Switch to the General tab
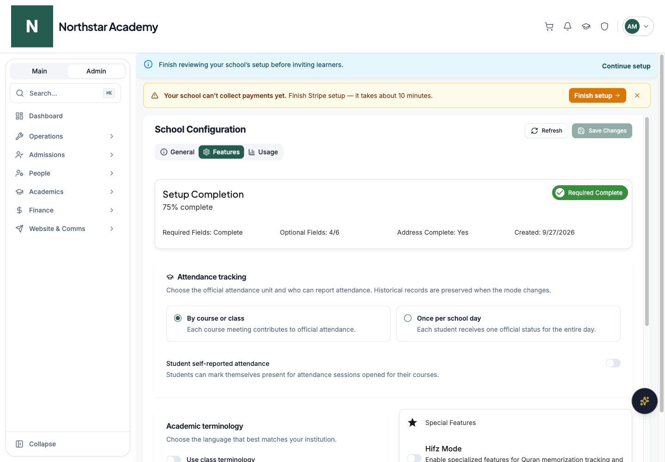 pos(177,152)
